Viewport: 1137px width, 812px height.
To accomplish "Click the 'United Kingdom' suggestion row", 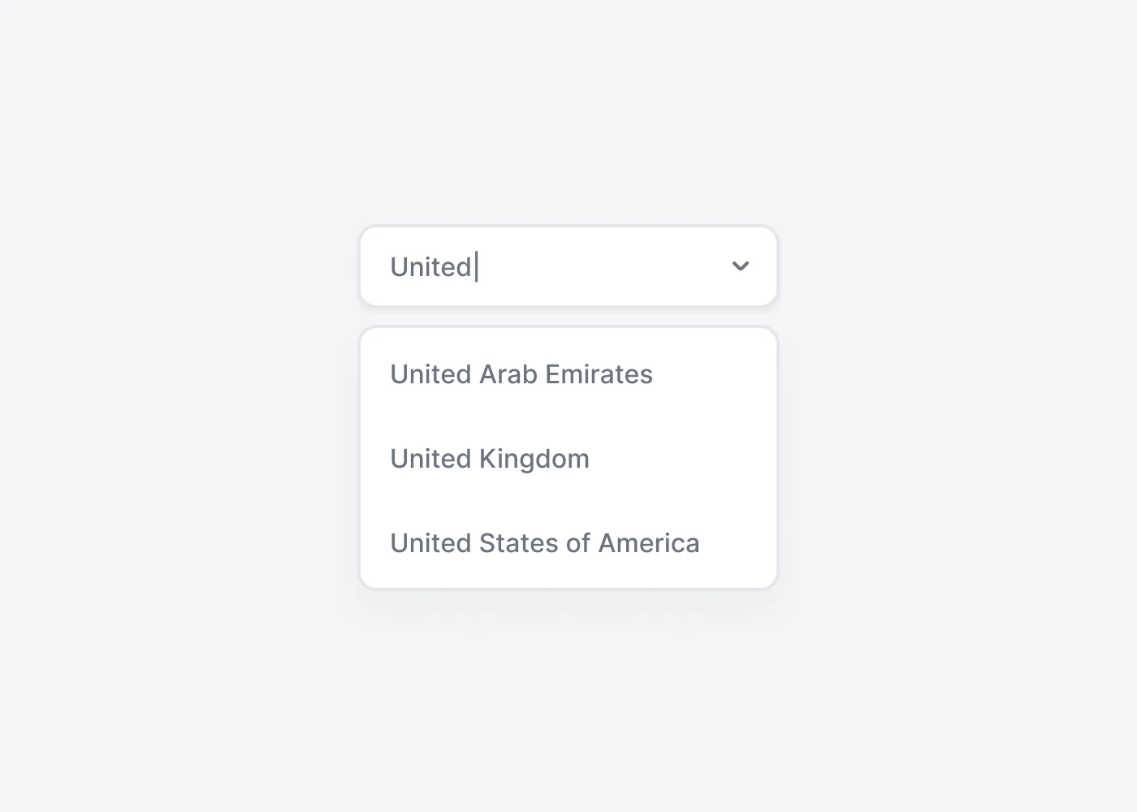I will [568, 459].
